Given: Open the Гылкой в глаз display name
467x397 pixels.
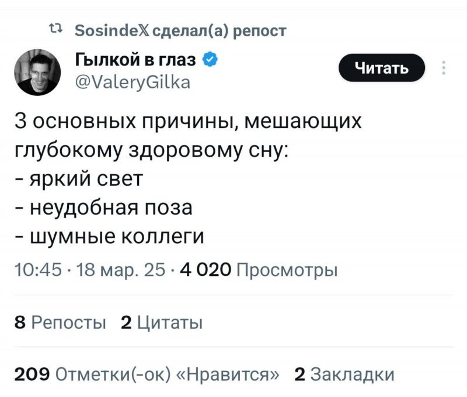Looking at the screenshot, I should [135, 60].
